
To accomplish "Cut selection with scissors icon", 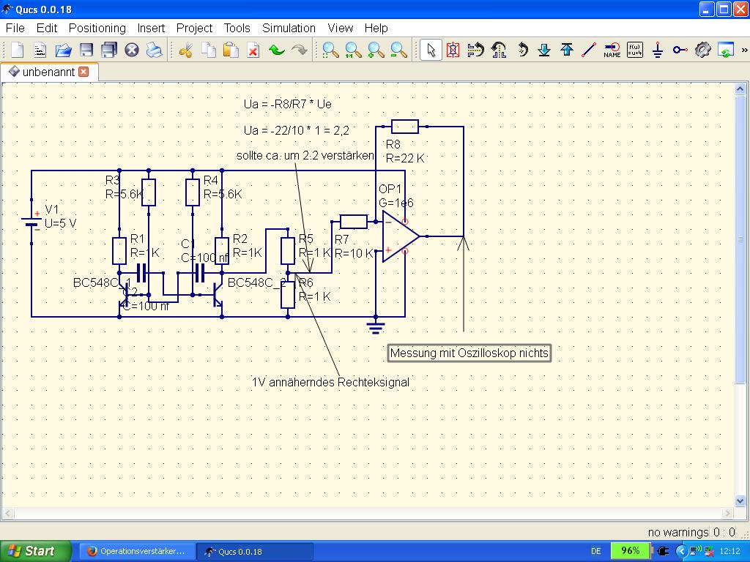I will 185,50.
